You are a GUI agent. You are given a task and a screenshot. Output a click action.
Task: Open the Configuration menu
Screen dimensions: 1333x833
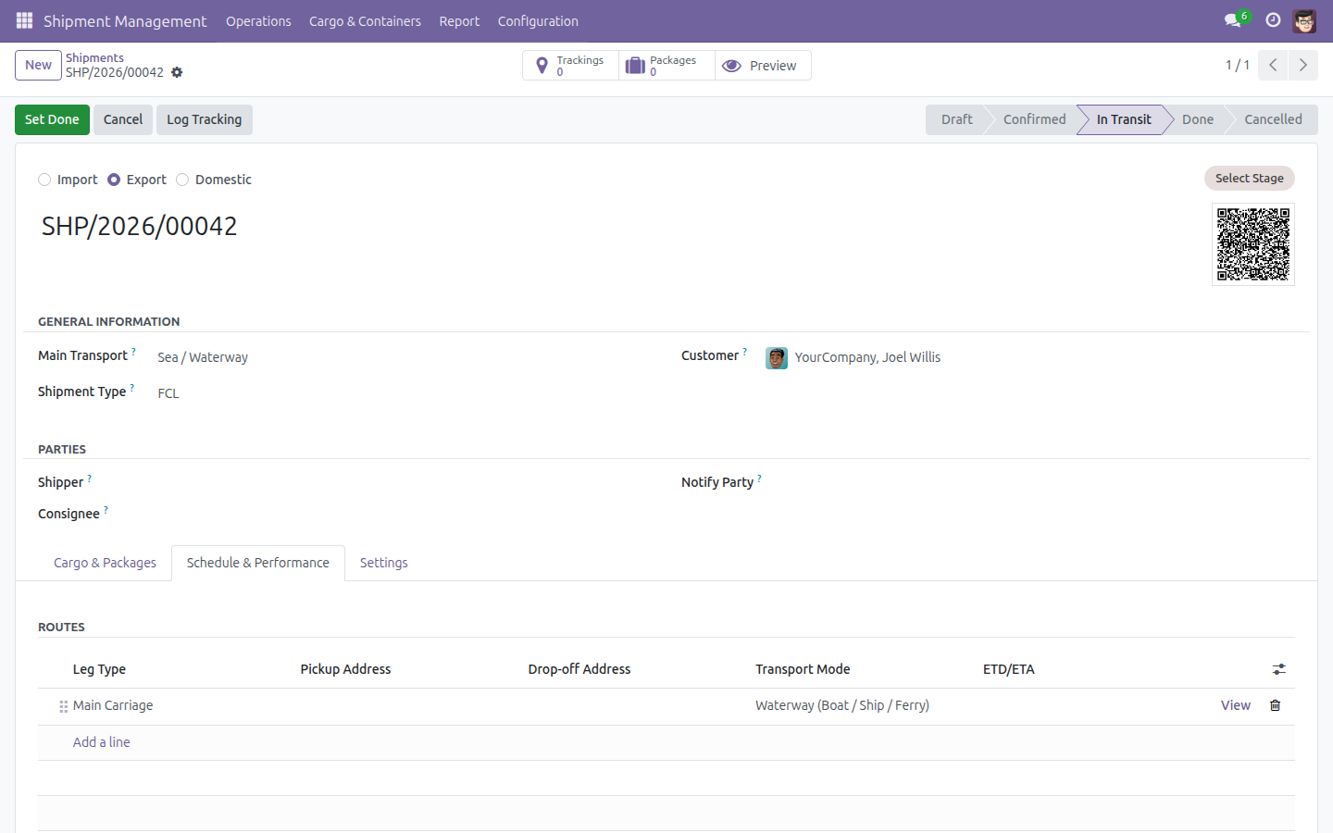pyautogui.click(x=538, y=20)
